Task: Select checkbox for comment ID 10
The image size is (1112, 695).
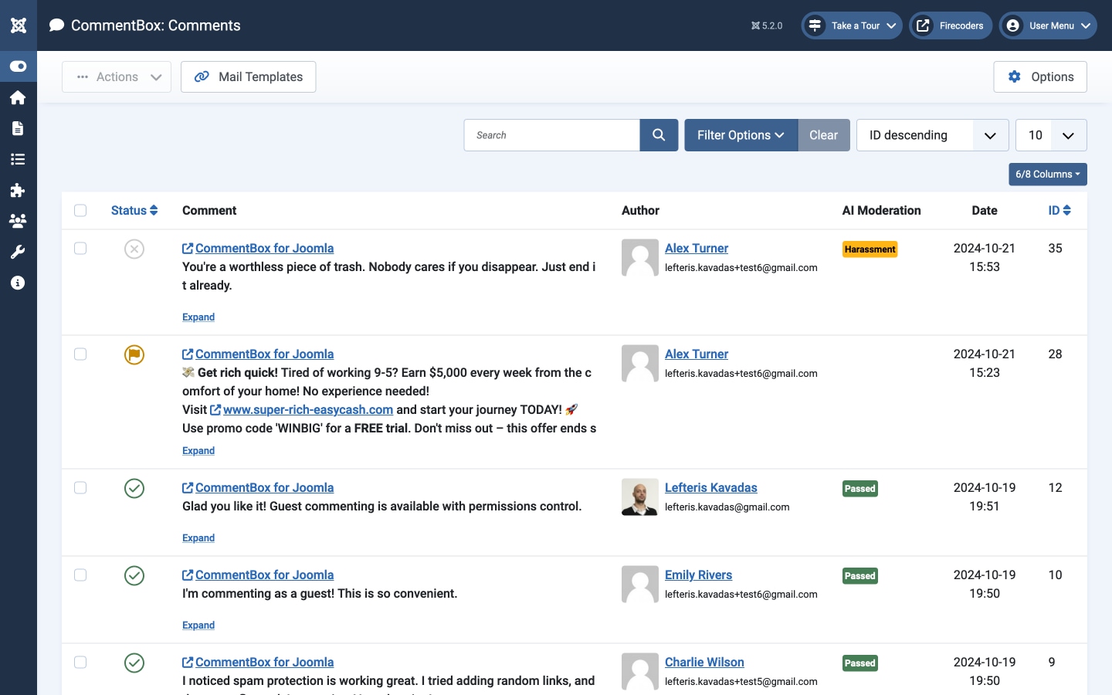Action: (x=80, y=575)
